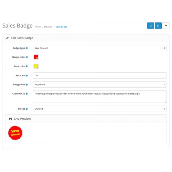Click help icon beside Badge color
This screenshot has height=172, width=172.
click(27, 57)
